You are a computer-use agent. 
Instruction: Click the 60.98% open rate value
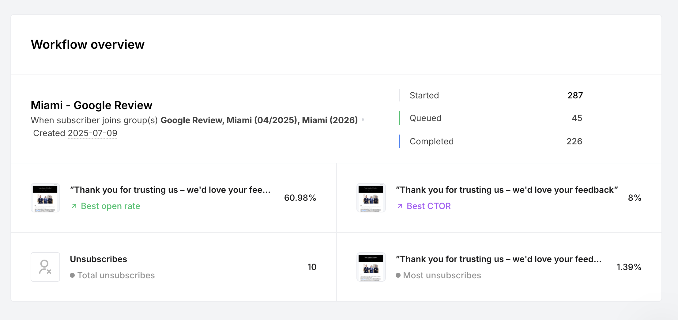coord(300,198)
